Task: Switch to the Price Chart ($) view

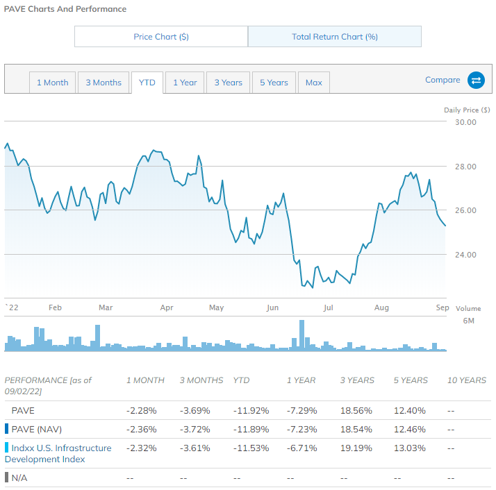Action: tap(161, 37)
